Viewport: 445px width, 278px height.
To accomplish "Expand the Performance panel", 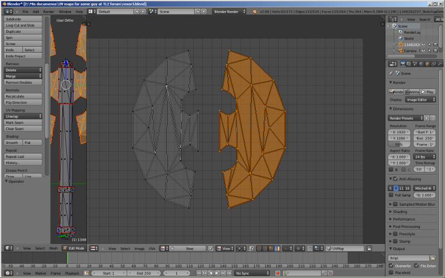I will 403,219.
